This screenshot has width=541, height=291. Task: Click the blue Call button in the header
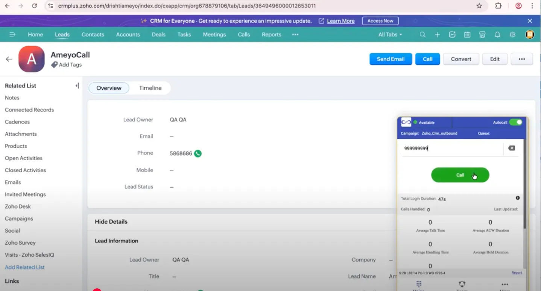(x=427, y=59)
